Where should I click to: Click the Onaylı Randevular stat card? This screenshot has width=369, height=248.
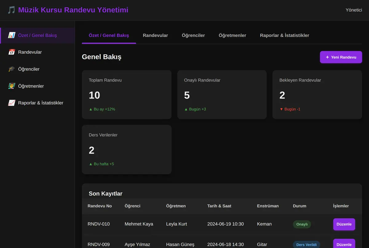tap(222, 94)
